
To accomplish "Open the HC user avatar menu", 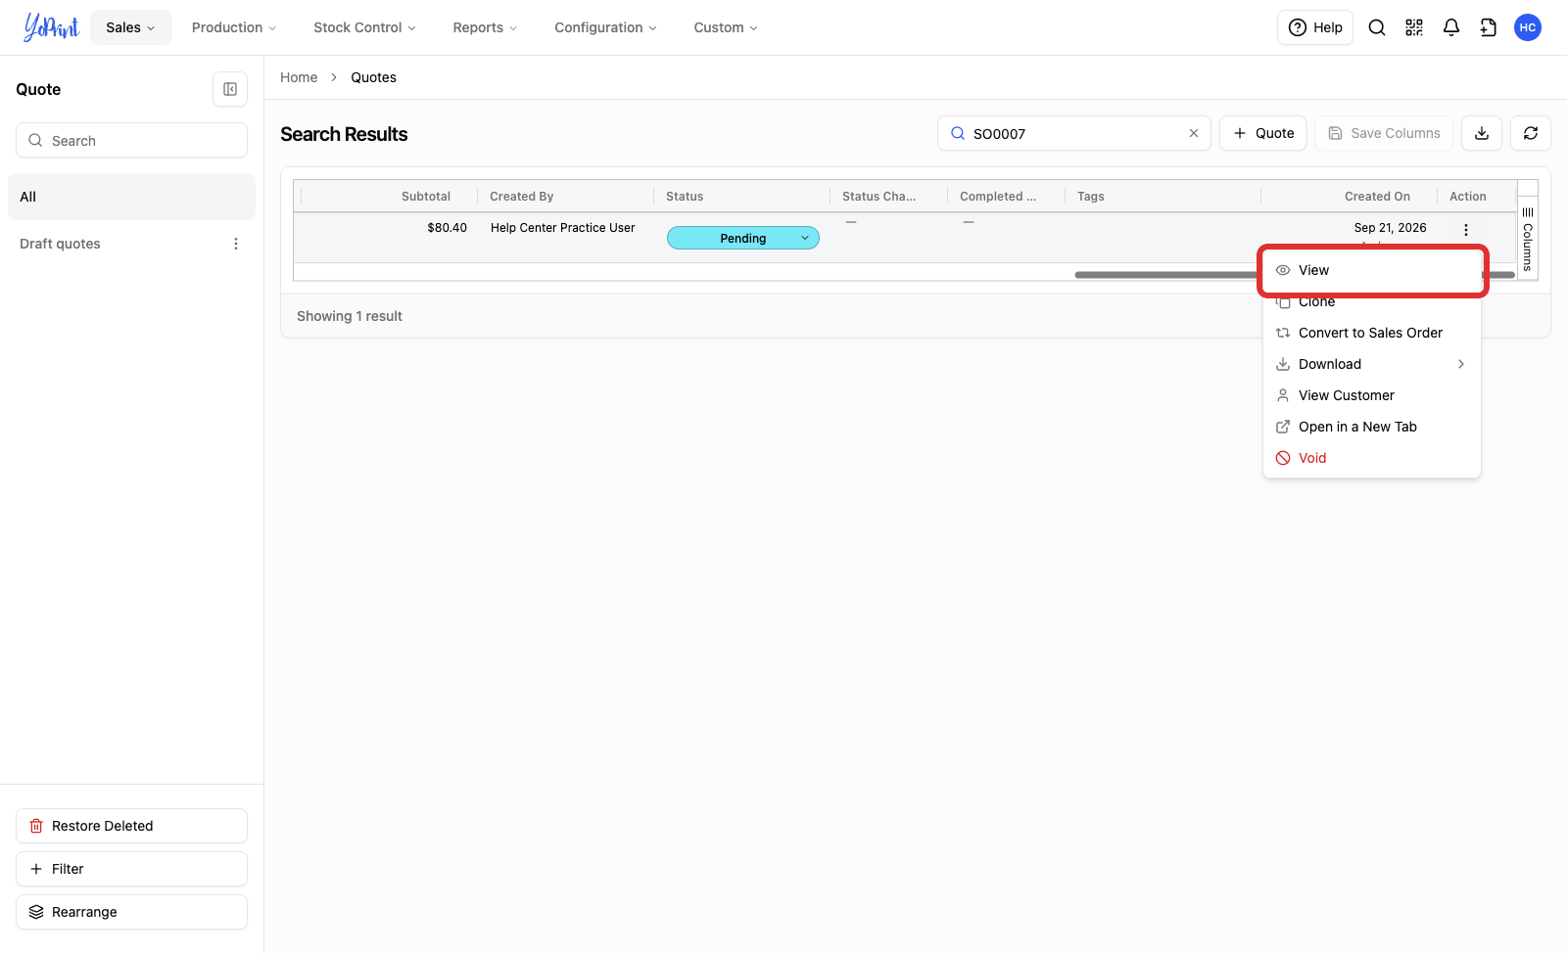I will coord(1528,27).
